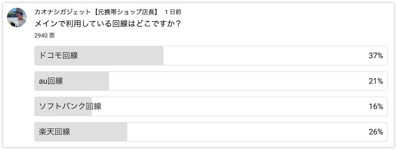Choose the ソフトバンク回線 poll option
The image size is (397, 150).
[211, 106]
